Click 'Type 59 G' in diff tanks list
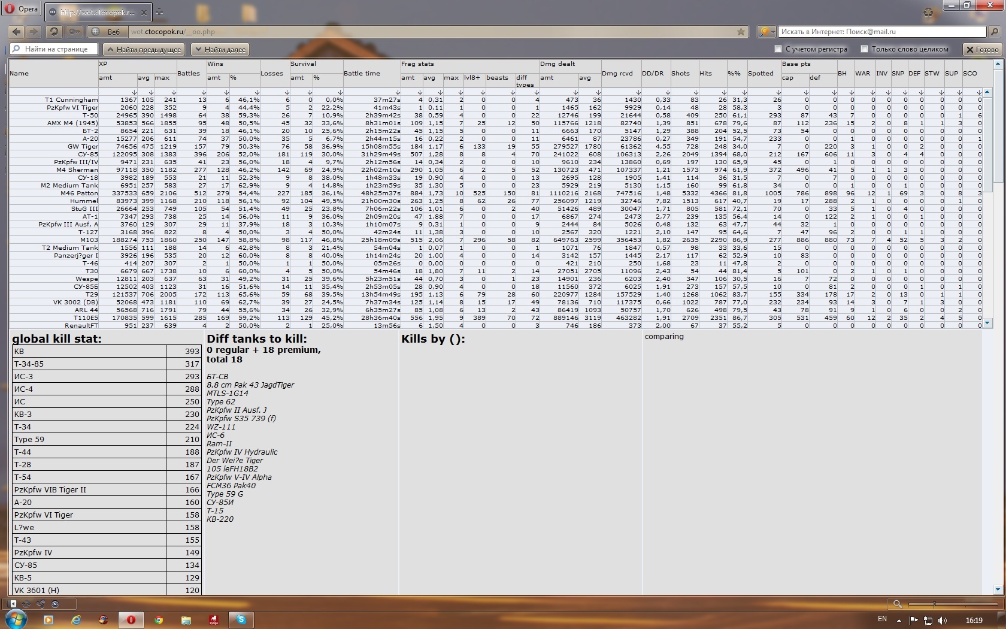1006x629 pixels. click(225, 494)
